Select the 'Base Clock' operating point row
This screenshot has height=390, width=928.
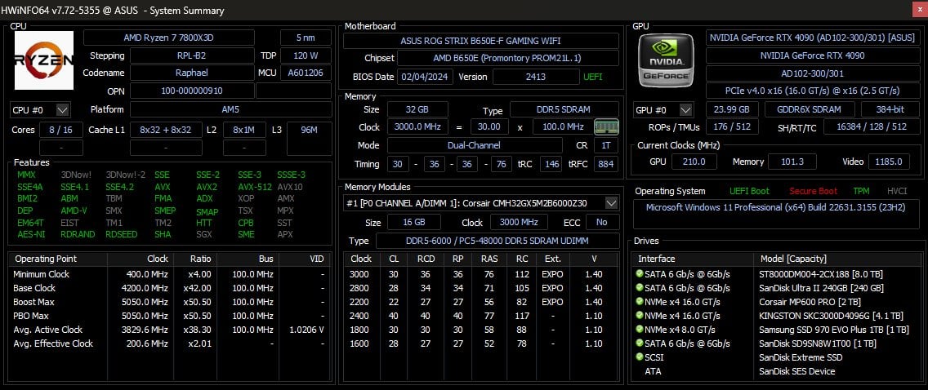coord(171,288)
